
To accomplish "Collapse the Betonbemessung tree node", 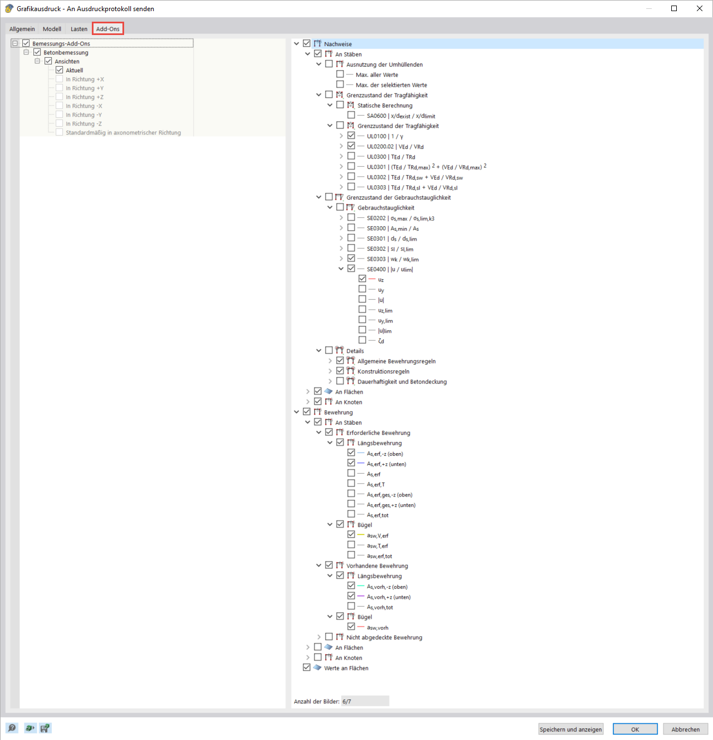I will pyautogui.click(x=26, y=52).
